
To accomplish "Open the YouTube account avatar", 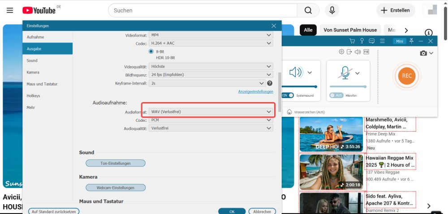I will click(432, 10).
